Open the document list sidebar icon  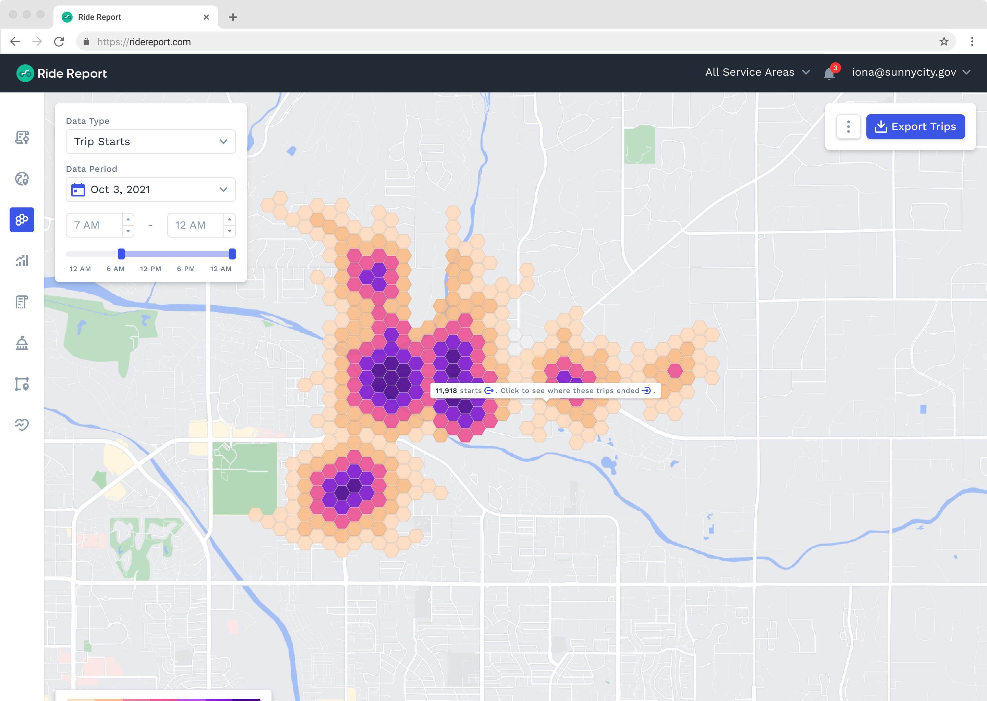(x=22, y=302)
